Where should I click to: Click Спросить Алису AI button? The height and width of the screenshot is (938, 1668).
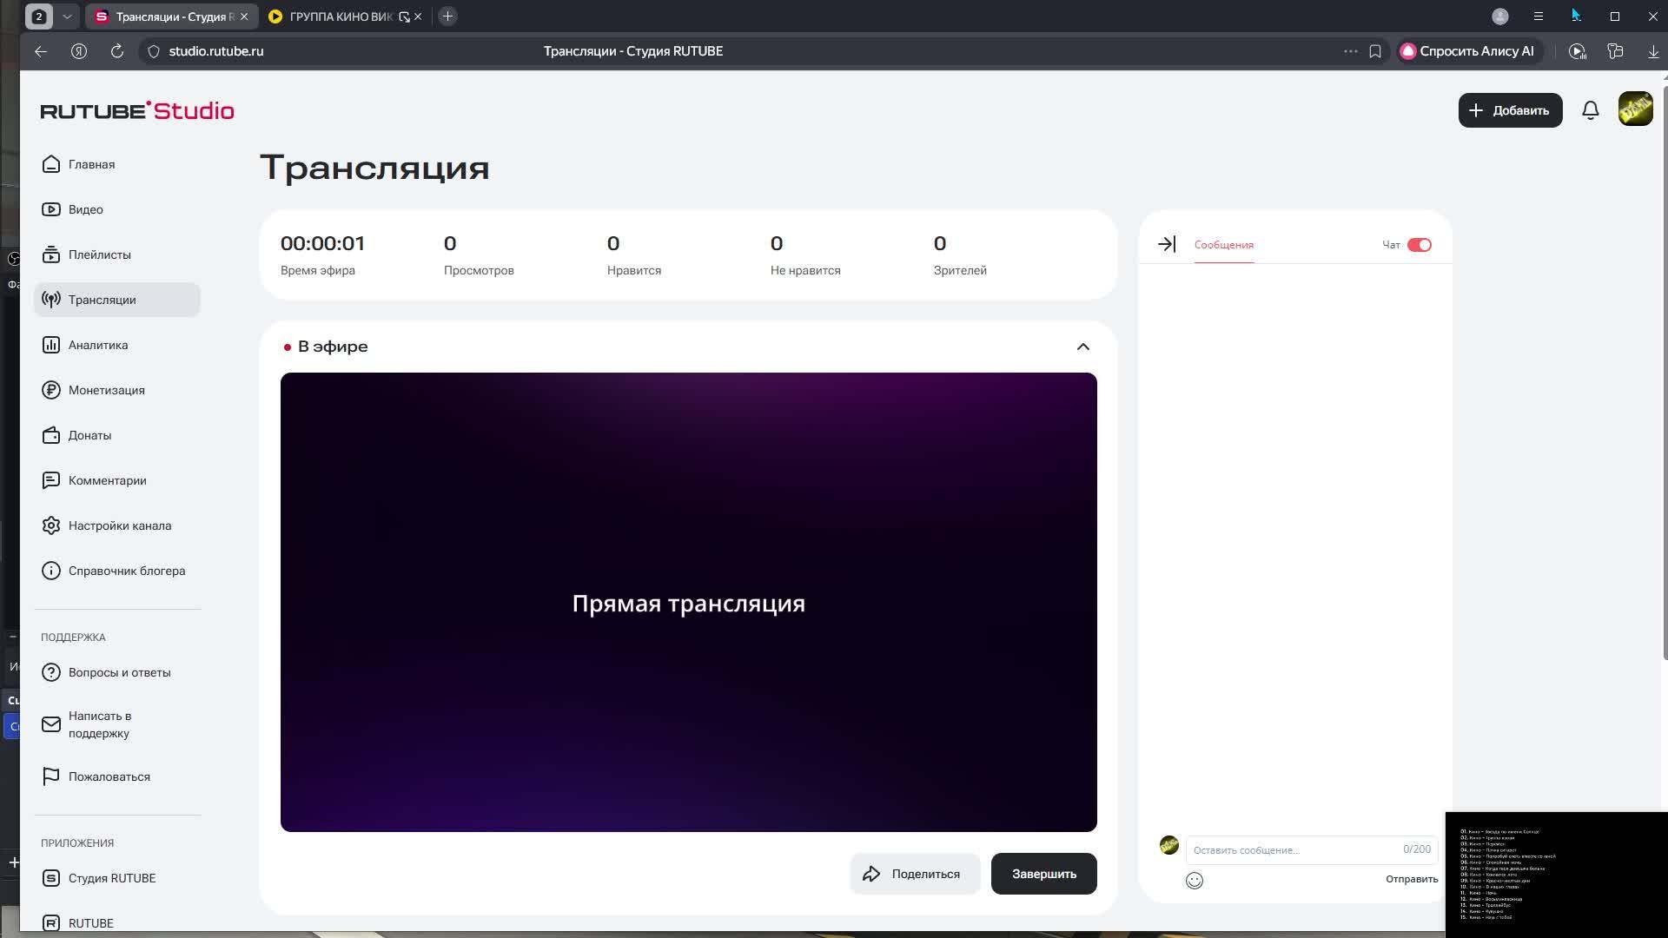click(1468, 51)
